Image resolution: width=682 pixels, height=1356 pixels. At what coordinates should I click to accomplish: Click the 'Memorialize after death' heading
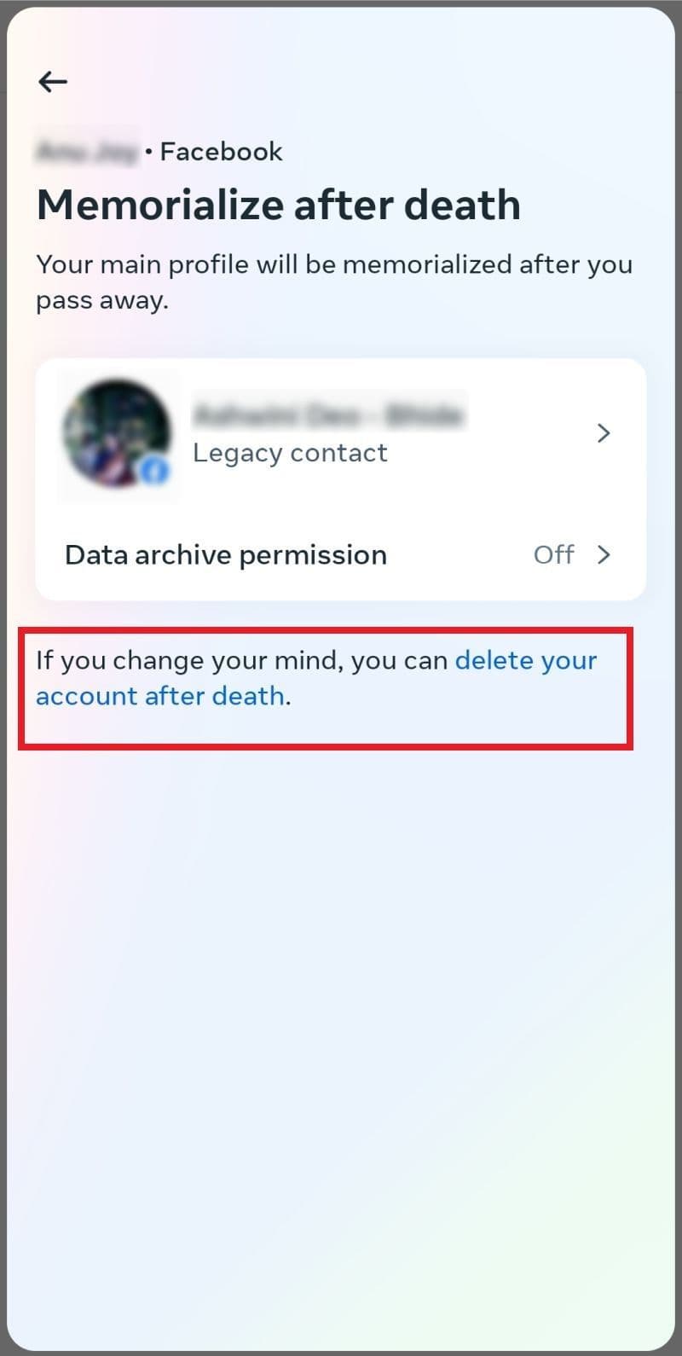[x=278, y=205]
